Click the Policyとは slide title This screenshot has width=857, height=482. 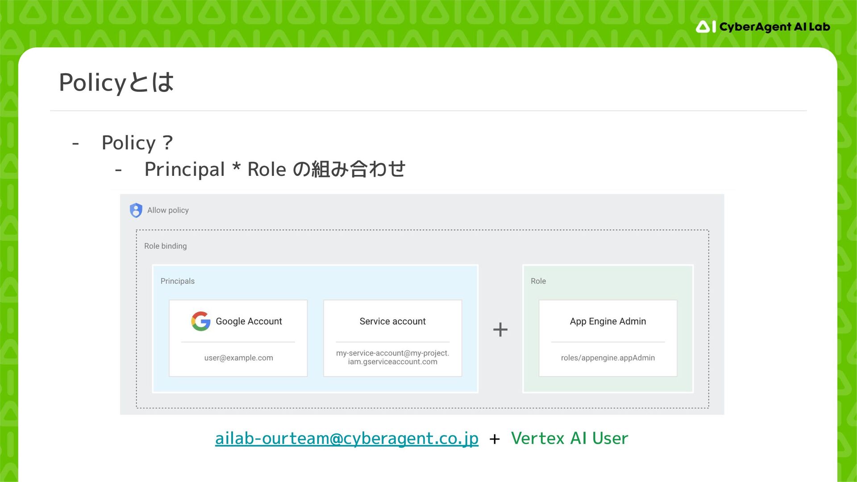click(x=116, y=83)
